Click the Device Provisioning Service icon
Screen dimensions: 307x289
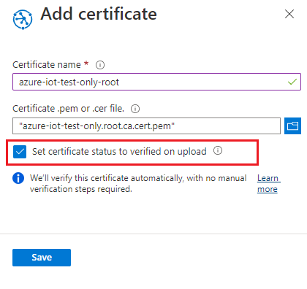click(23, 20)
